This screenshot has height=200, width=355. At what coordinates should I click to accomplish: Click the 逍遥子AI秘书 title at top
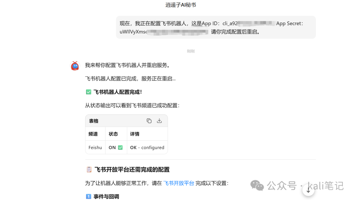(x=181, y=5)
